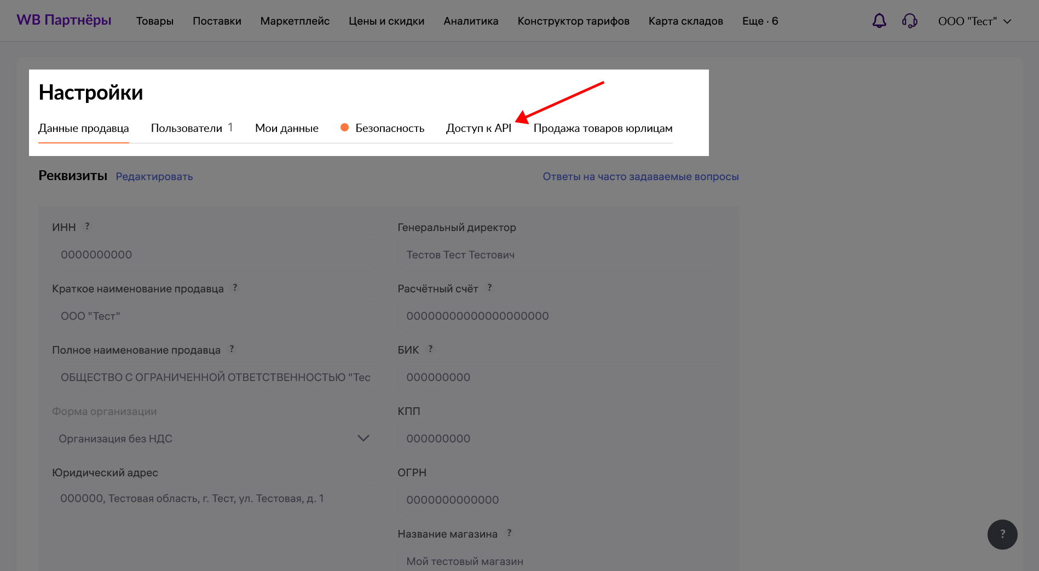Viewport: 1039px width, 571px height.
Task: Open the round help button with question mark
Action: pyautogui.click(x=1002, y=534)
